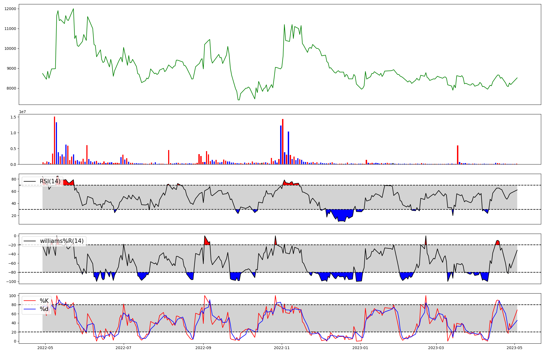Click the RSI(14) legend label

click(50, 181)
